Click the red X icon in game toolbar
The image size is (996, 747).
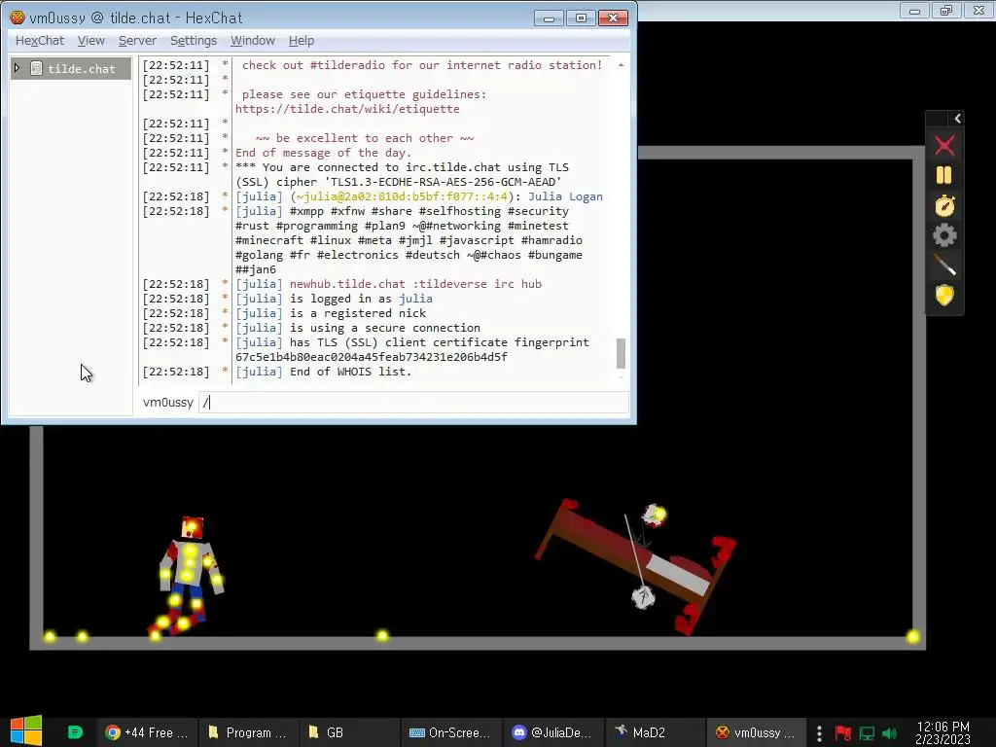click(x=944, y=146)
